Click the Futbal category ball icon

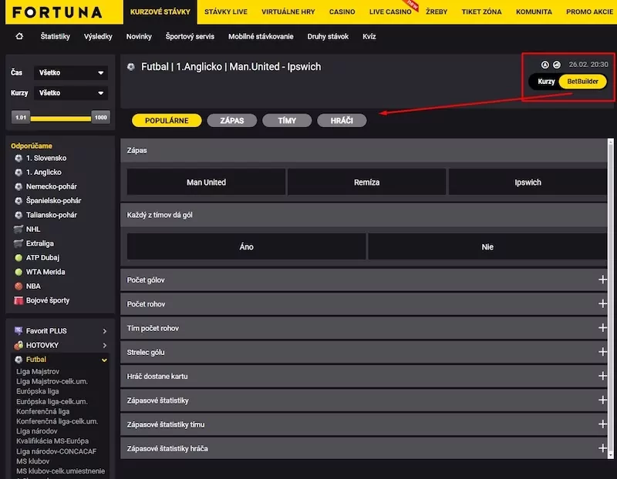pyautogui.click(x=19, y=359)
